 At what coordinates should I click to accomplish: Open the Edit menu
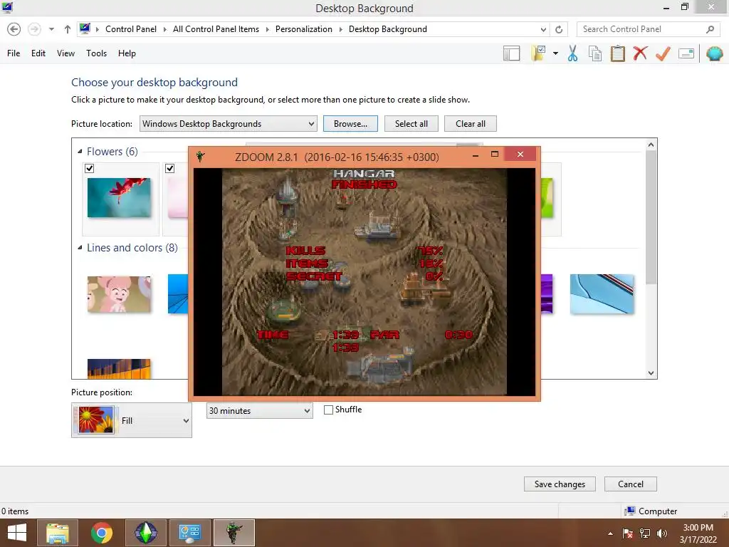click(x=38, y=53)
